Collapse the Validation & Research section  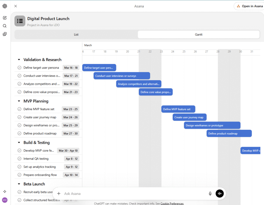(19, 59)
